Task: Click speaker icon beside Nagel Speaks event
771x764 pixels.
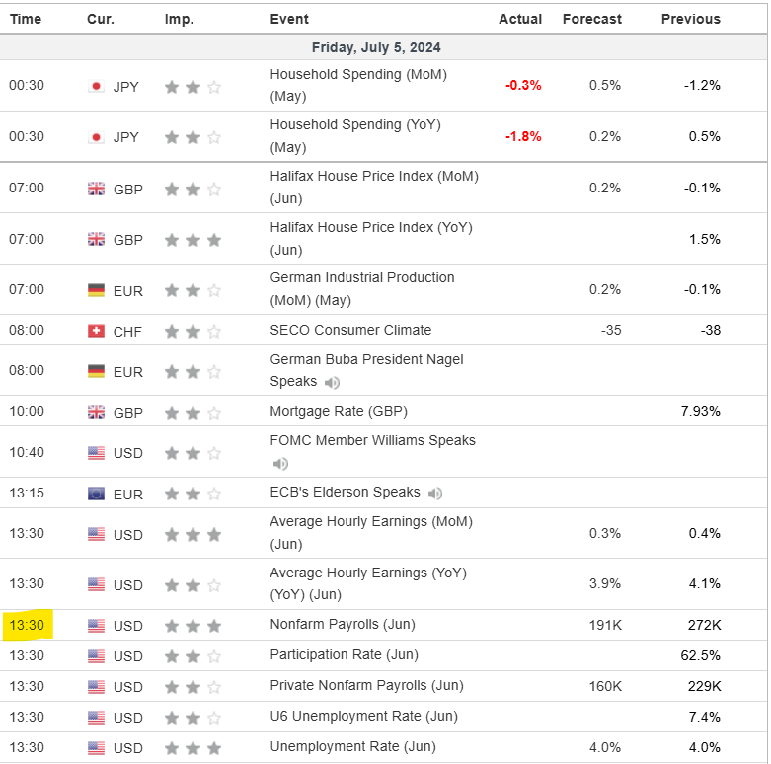Action: click(x=333, y=382)
